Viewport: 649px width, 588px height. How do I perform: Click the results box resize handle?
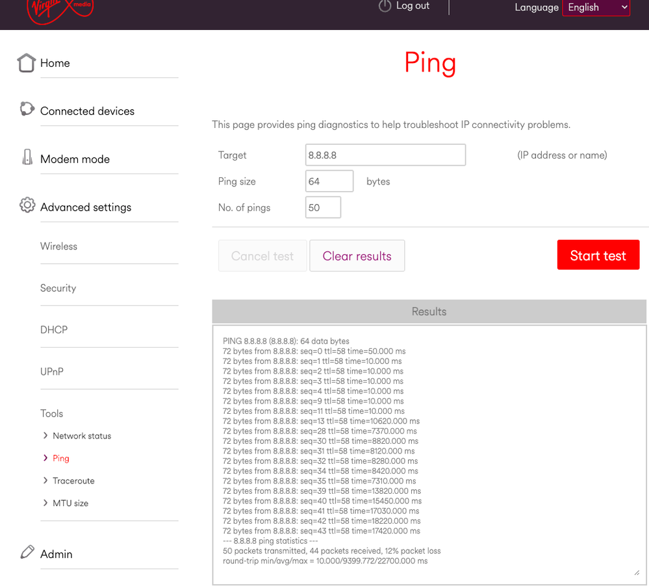[637, 572]
